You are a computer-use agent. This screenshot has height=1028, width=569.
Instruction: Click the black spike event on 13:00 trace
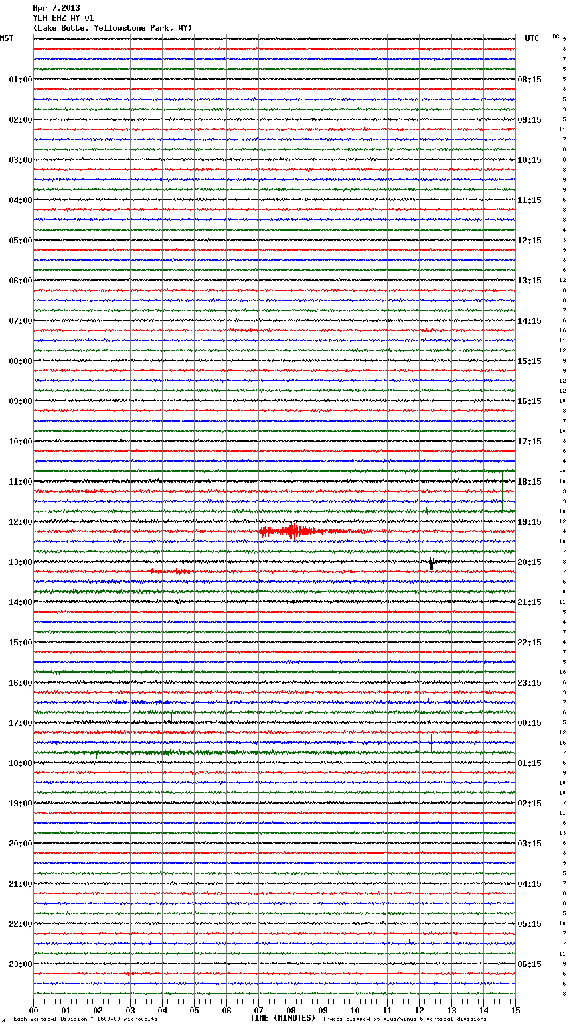pyautogui.click(x=432, y=562)
